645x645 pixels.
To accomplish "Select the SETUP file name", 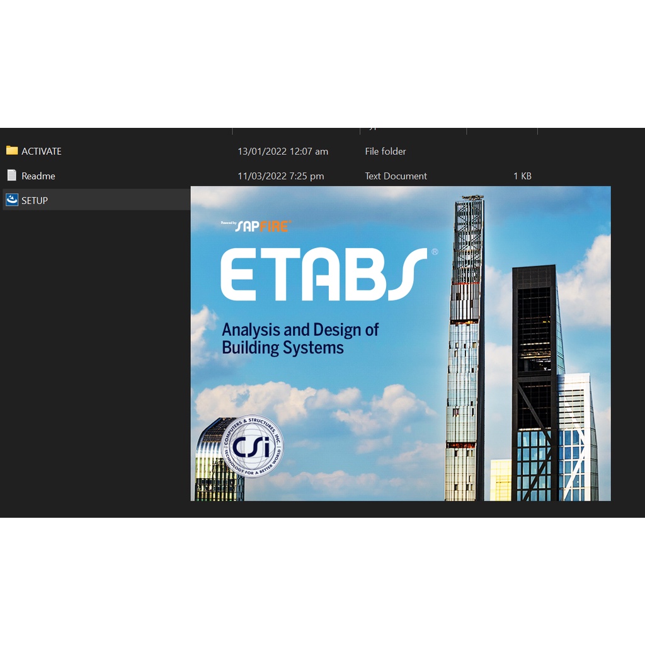I will 35,201.
